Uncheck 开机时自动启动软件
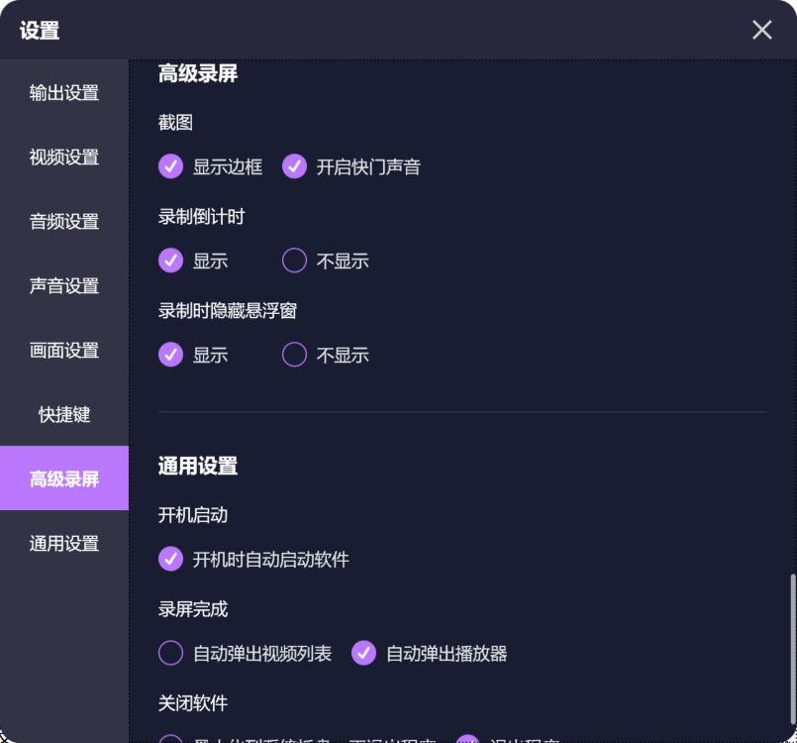This screenshot has width=797, height=743. point(170,559)
